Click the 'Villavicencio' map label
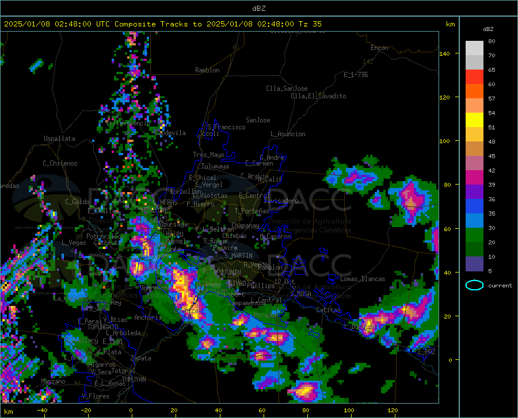The width and height of the screenshot is (518, 418). pyautogui.click(x=128, y=123)
